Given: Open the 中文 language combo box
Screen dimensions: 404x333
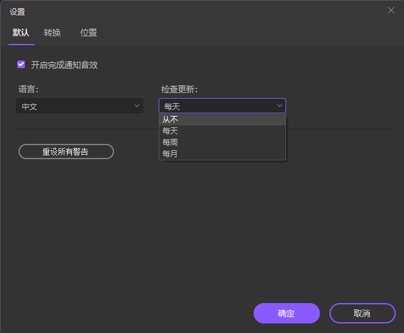Looking at the screenshot, I should pyautogui.click(x=79, y=106).
